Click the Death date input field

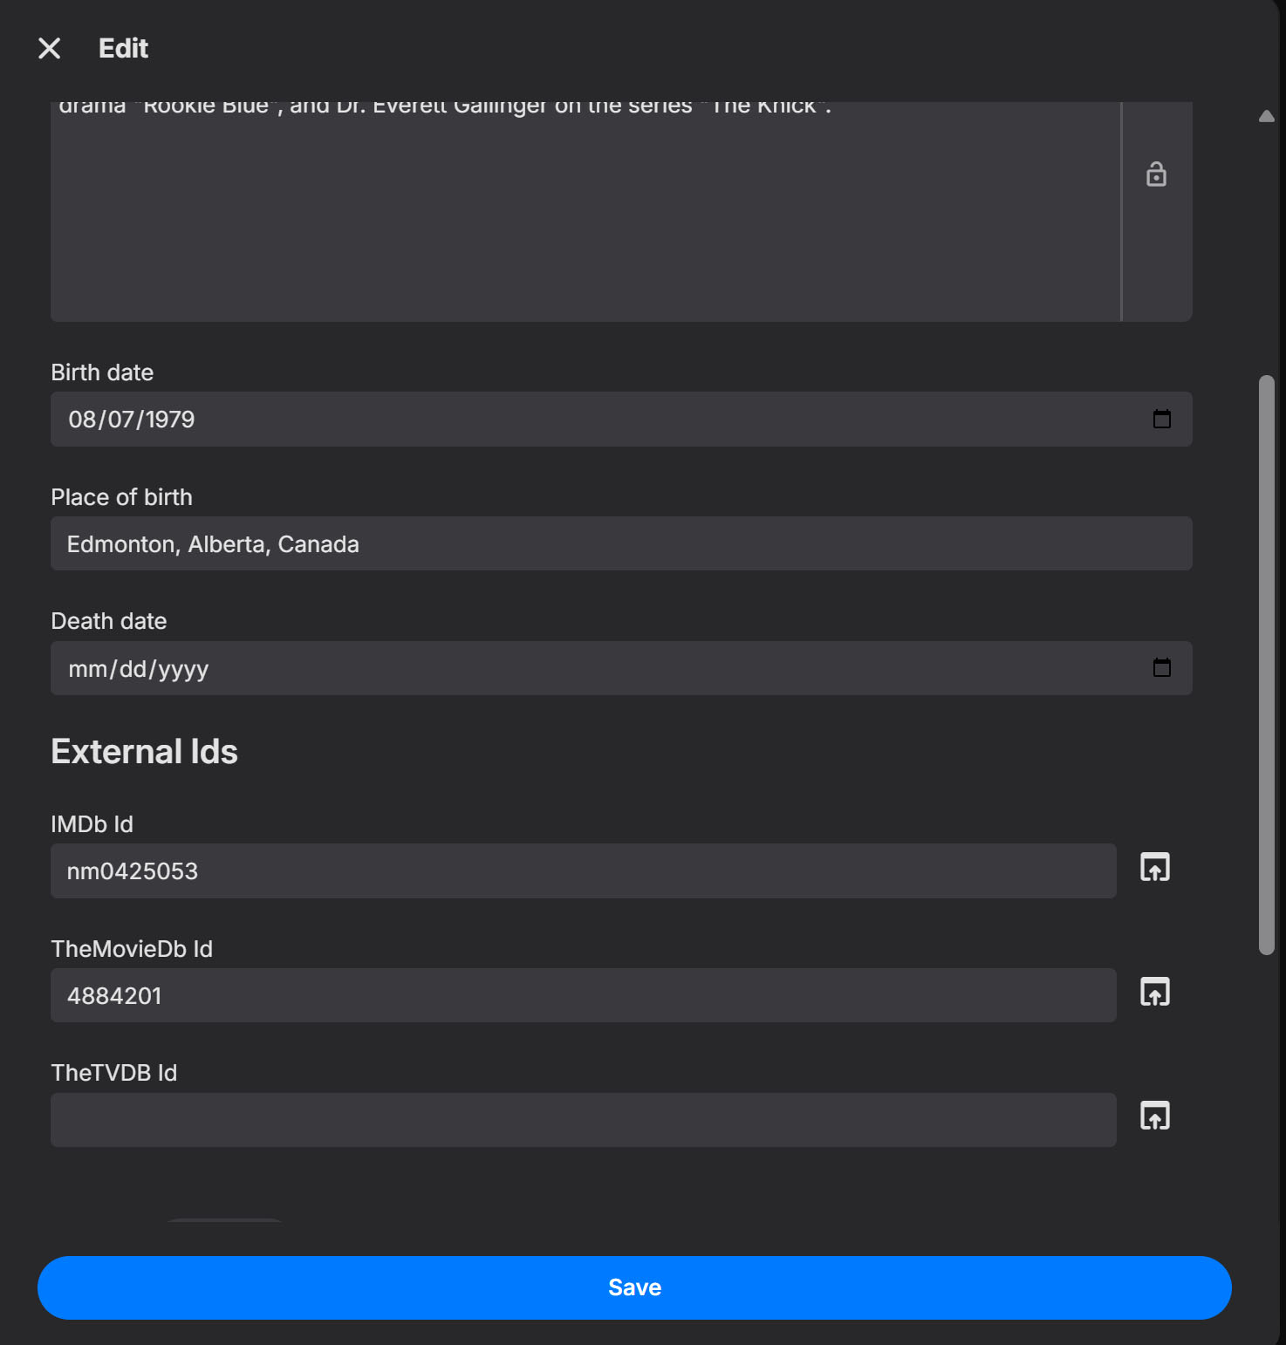pos(523,668)
